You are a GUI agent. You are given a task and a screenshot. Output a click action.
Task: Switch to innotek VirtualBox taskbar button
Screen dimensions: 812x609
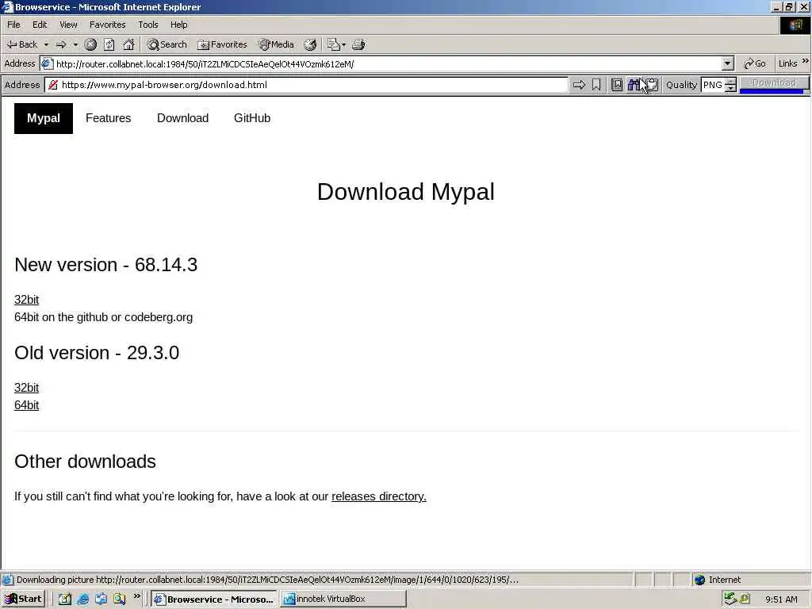343,599
